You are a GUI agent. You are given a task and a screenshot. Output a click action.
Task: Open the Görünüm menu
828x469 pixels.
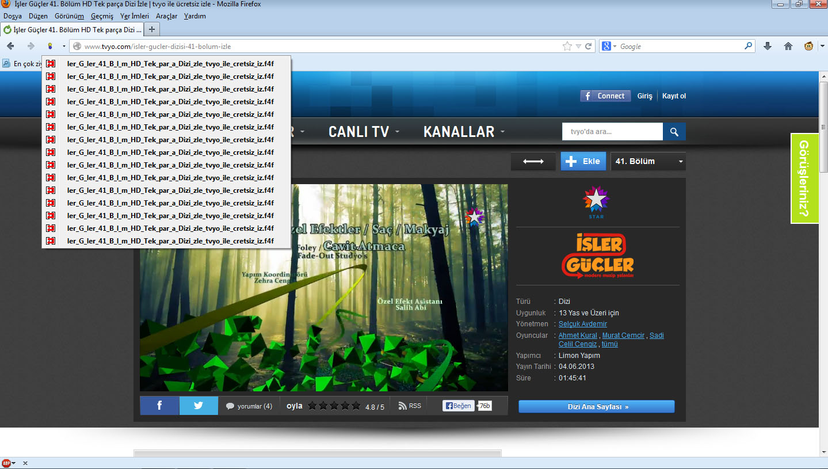pyautogui.click(x=69, y=16)
